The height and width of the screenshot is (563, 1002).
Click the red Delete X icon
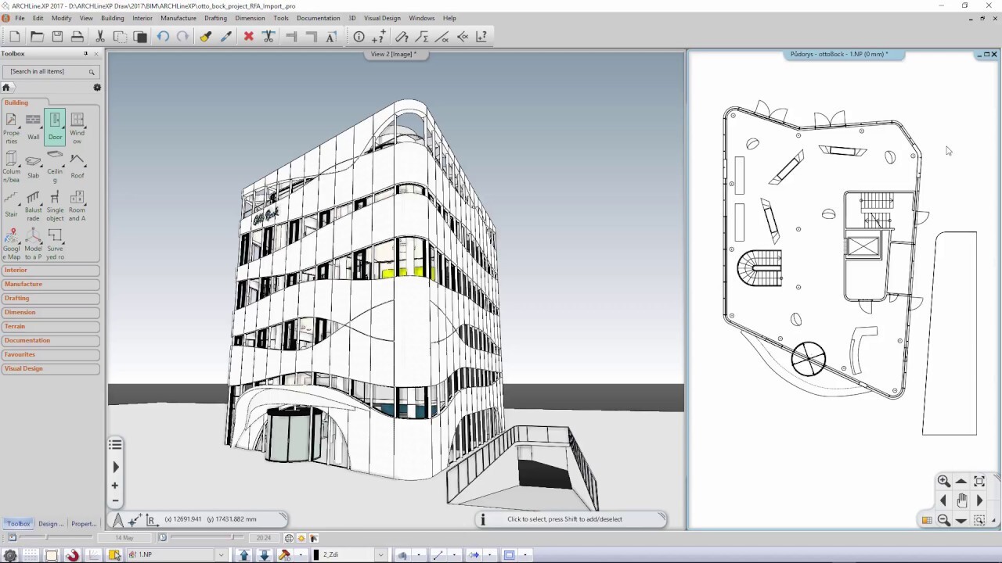coord(249,37)
